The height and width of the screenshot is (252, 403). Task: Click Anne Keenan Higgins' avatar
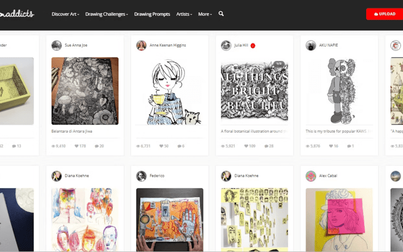[142, 45]
